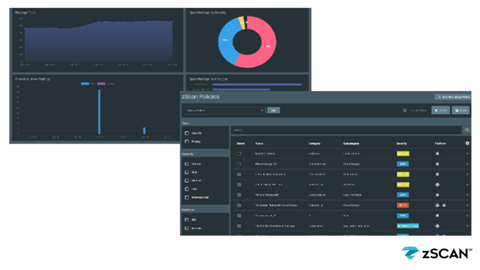Sort by the Category column header

click(x=314, y=143)
